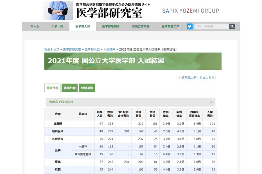This screenshot has height=174, width=262.
Task: Click 青森県定着枠 application ratio 6.4倍
Action: (x=167, y=154)
